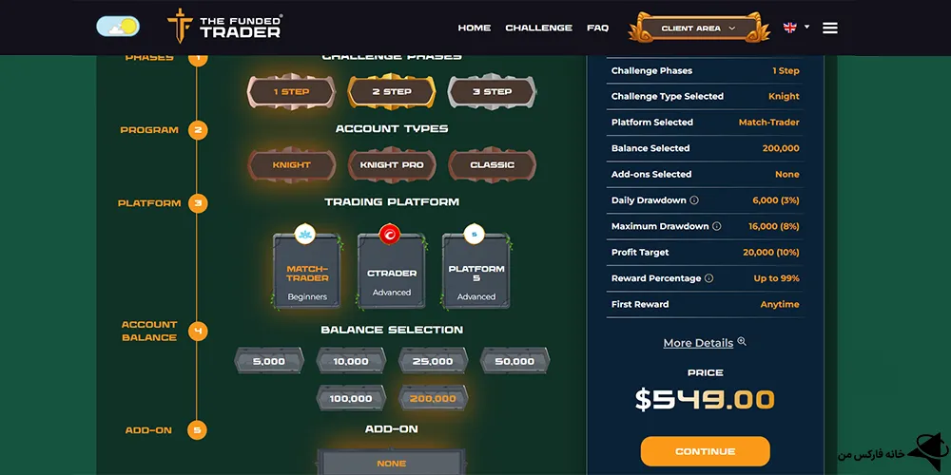Toggle the day/night theme switch
The height and width of the screenshot is (475, 951).
coord(118,26)
